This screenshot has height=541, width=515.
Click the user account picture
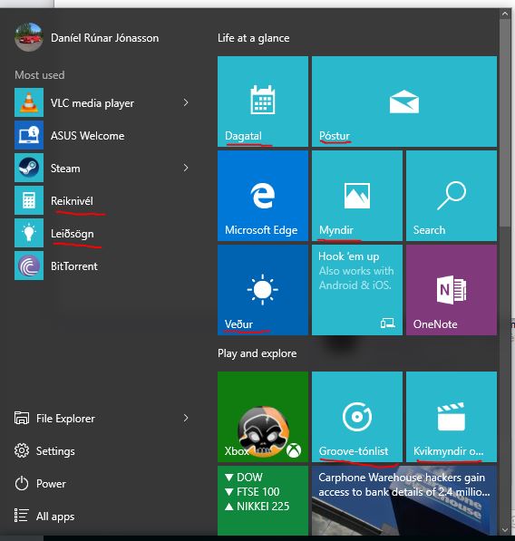29,37
